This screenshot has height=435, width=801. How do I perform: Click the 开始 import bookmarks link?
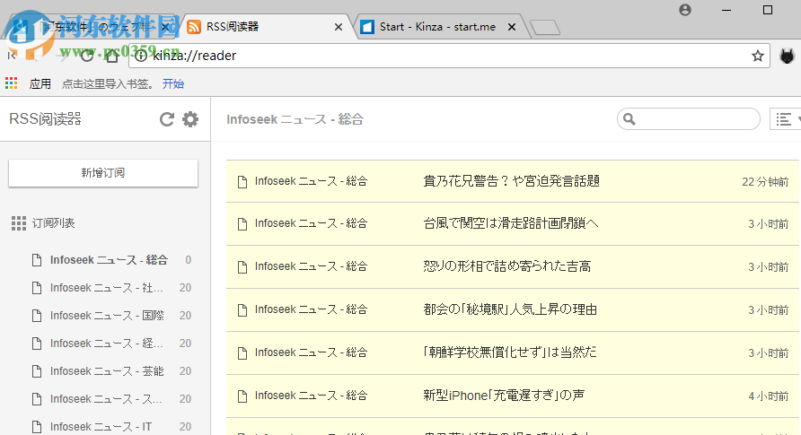(x=173, y=83)
